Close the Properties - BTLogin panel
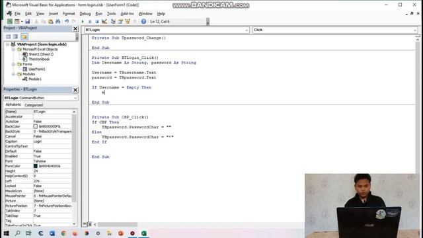 coord(75,90)
